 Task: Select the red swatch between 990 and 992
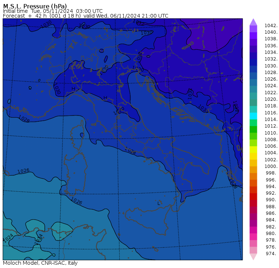(x=253, y=197)
